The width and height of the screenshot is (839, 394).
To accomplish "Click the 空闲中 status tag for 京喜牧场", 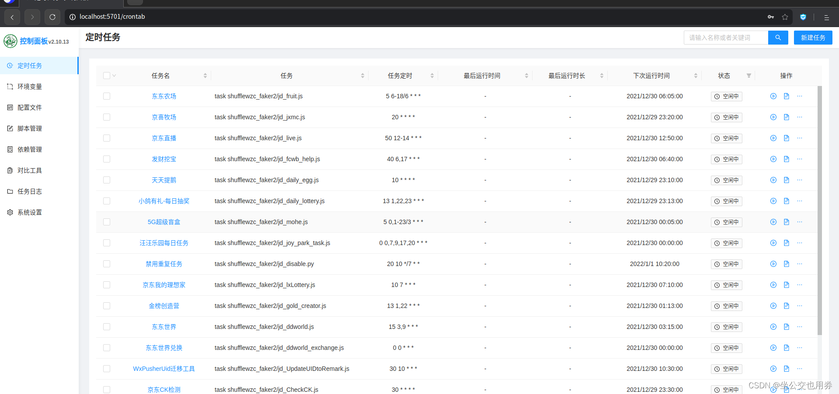I will [x=726, y=117].
